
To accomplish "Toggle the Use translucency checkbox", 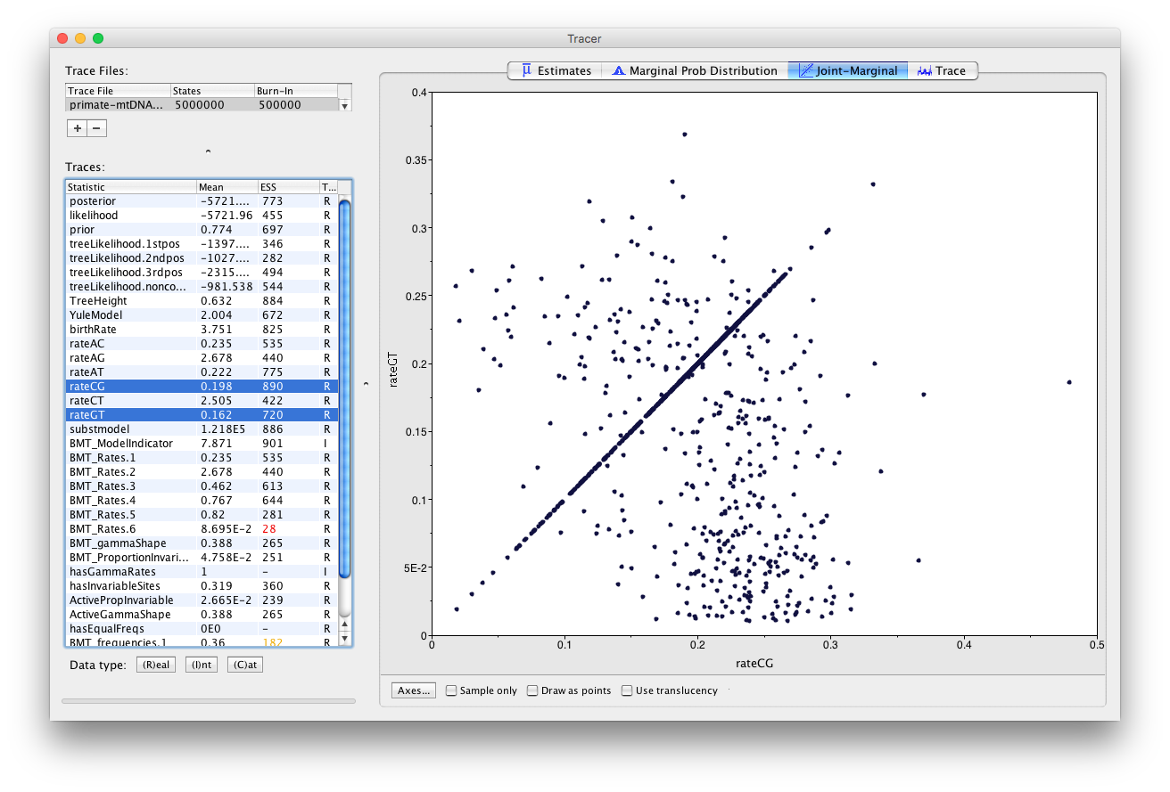I will tap(670, 690).
